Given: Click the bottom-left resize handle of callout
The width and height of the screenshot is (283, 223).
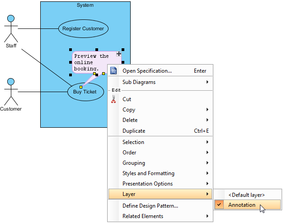Looking at the screenshot, I should (x=71, y=75).
